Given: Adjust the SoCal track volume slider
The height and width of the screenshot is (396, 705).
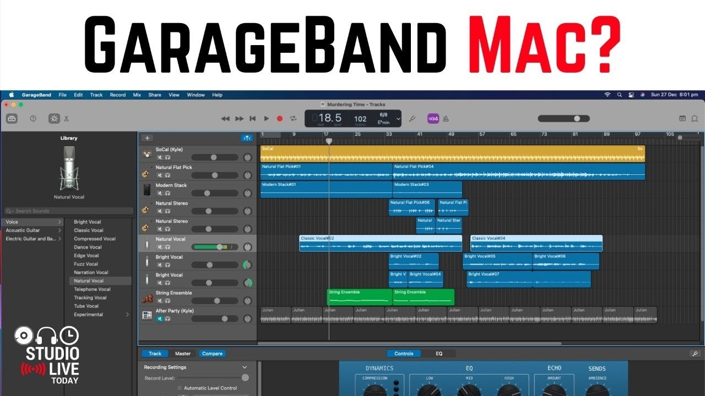Looking at the screenshot, I should point(215,157).
